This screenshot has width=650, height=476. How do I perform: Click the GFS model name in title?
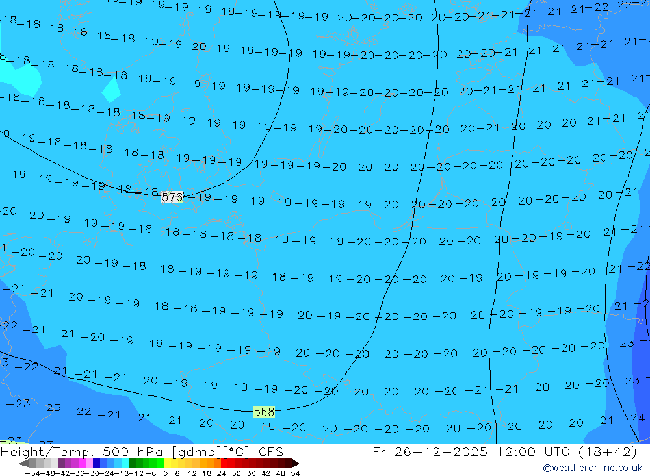[x=271, y=451]
